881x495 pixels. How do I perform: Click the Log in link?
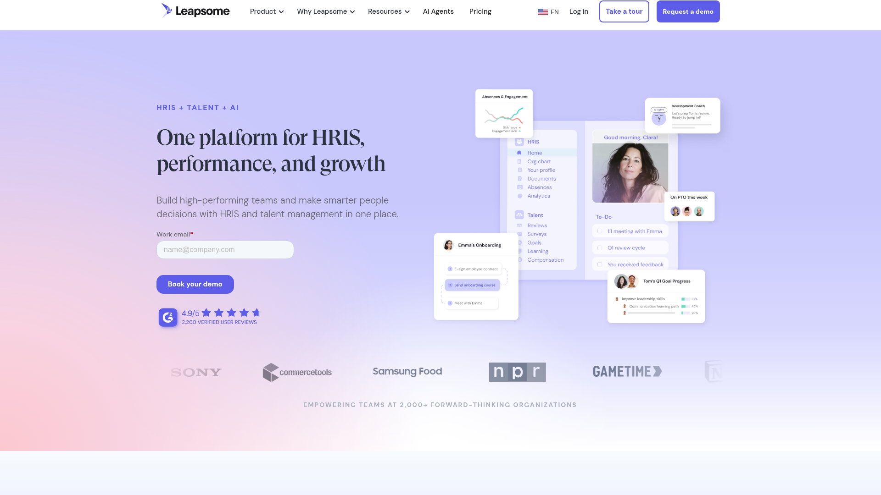pyautogui.click(x=579, y=11)
